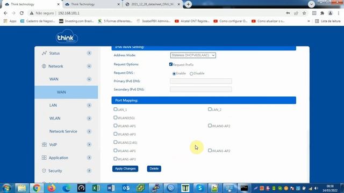This screenshot has width=344, height=193.
Task: Open the speedometer app in taskbar
Action: click(x=81, y=188)
